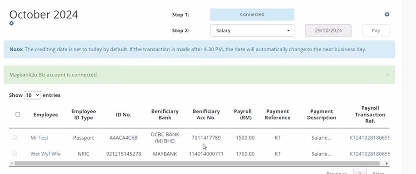Open the Salary payment type dropdown

[x=252, y=30]
